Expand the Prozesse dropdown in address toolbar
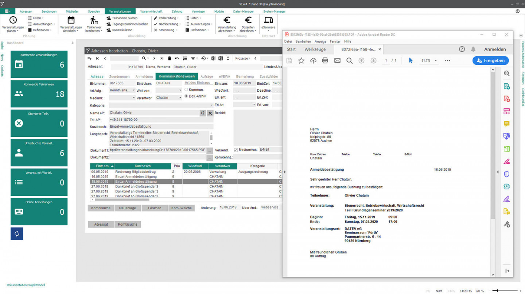Viewport: 525px width, 294px height. point(243,58)
